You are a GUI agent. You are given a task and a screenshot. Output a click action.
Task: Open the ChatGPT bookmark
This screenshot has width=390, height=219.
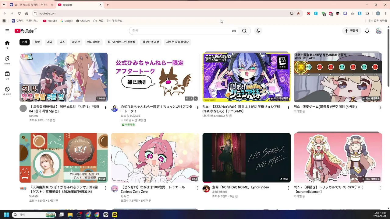[x=83, y=21]
